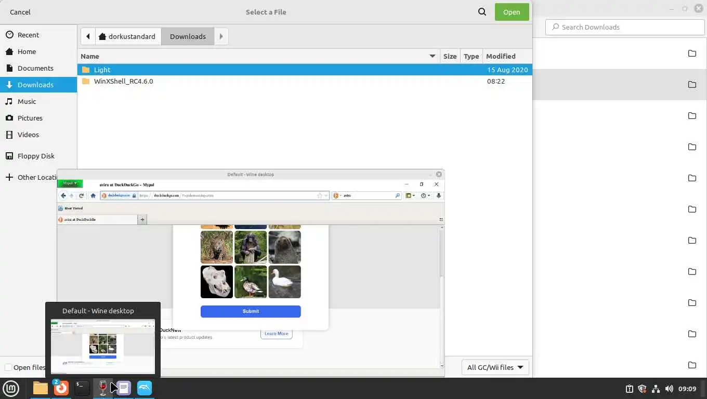Click the Wine desktop window preview thumbnail
The height and width of the screenshot is (399, 707).
(x=103, y=347)
